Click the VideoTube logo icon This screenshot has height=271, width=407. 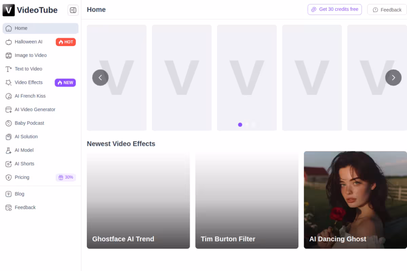(x=9, y=10)
